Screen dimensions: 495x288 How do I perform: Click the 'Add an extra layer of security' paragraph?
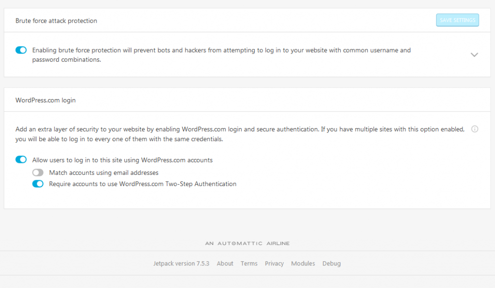point(240,134)
